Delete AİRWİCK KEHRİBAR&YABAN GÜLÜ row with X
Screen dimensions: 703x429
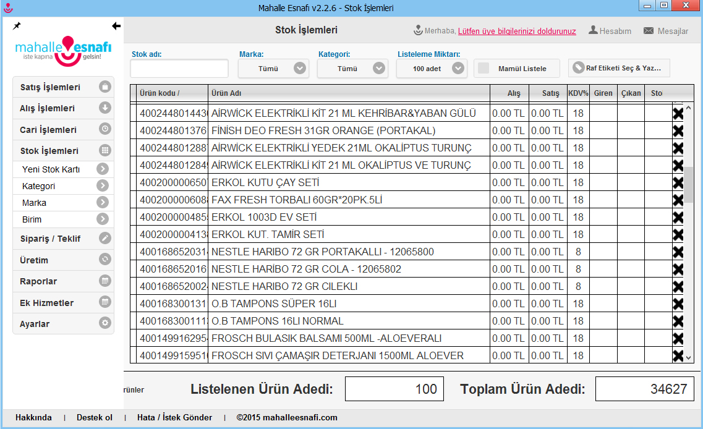[678, 113]
